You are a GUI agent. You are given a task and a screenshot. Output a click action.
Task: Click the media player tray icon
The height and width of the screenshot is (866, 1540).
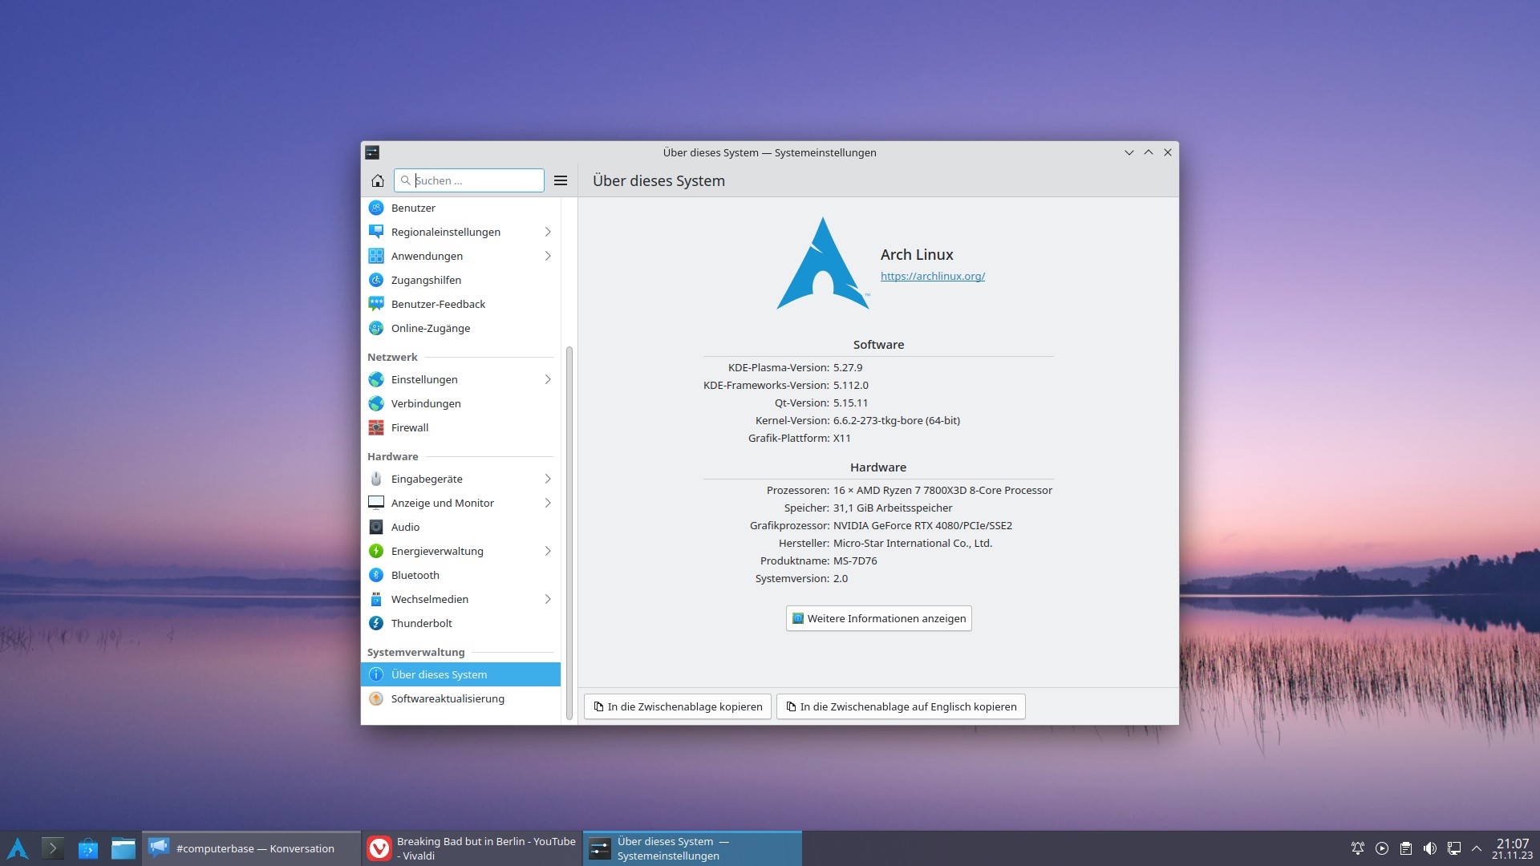pyautogui.click(x=1382, y=848)
